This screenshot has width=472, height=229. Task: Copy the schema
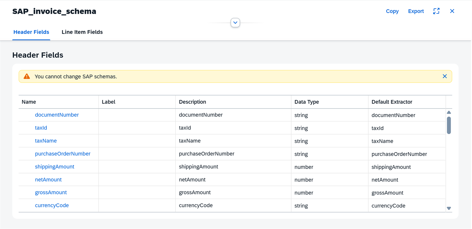pos(392,11)
